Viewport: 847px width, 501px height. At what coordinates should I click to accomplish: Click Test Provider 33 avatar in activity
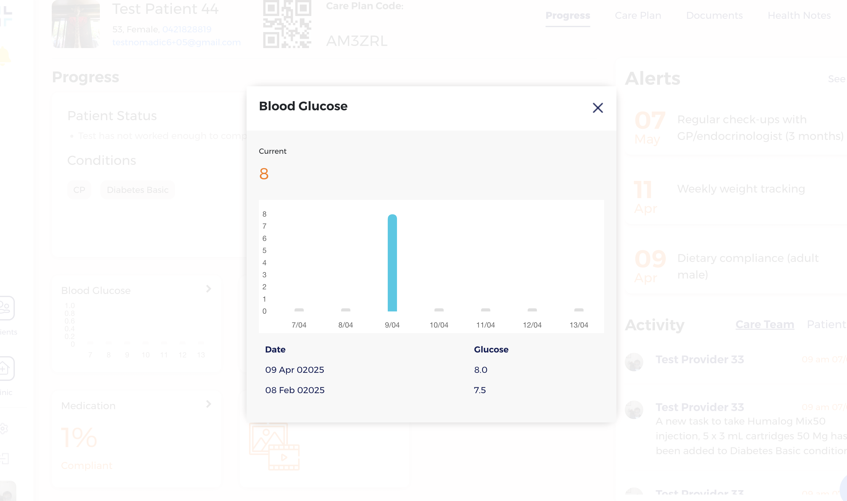[634, 362]
